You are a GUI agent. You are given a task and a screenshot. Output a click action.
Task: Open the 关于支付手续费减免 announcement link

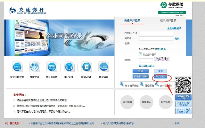[118, 123]
